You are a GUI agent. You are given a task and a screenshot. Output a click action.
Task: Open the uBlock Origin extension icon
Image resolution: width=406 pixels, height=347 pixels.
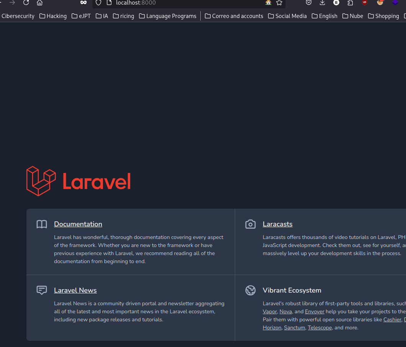[365, 3]
